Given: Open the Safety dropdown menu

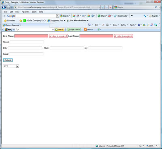Looking at the screenshot, I should tap(124, 25).
